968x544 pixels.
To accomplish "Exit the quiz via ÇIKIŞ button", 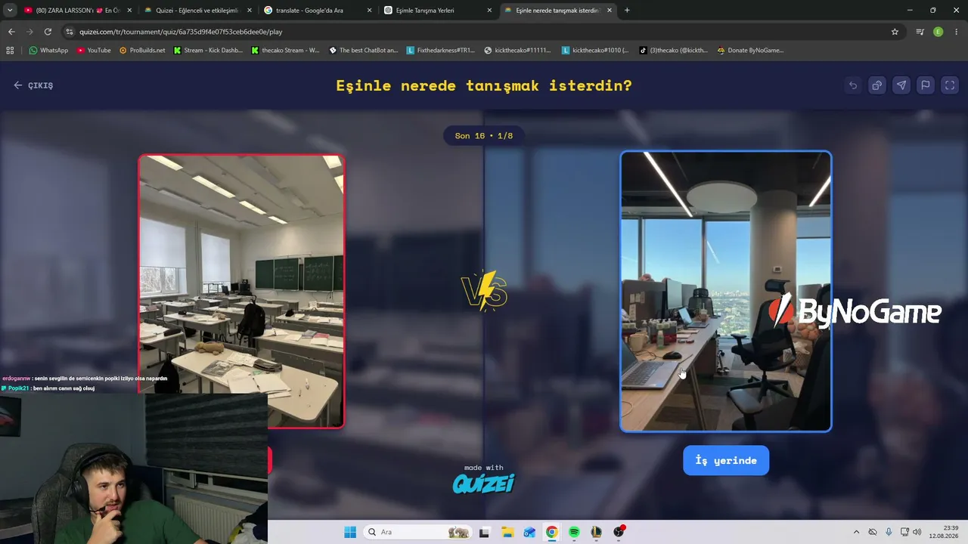I will click(x=33, y=85).
